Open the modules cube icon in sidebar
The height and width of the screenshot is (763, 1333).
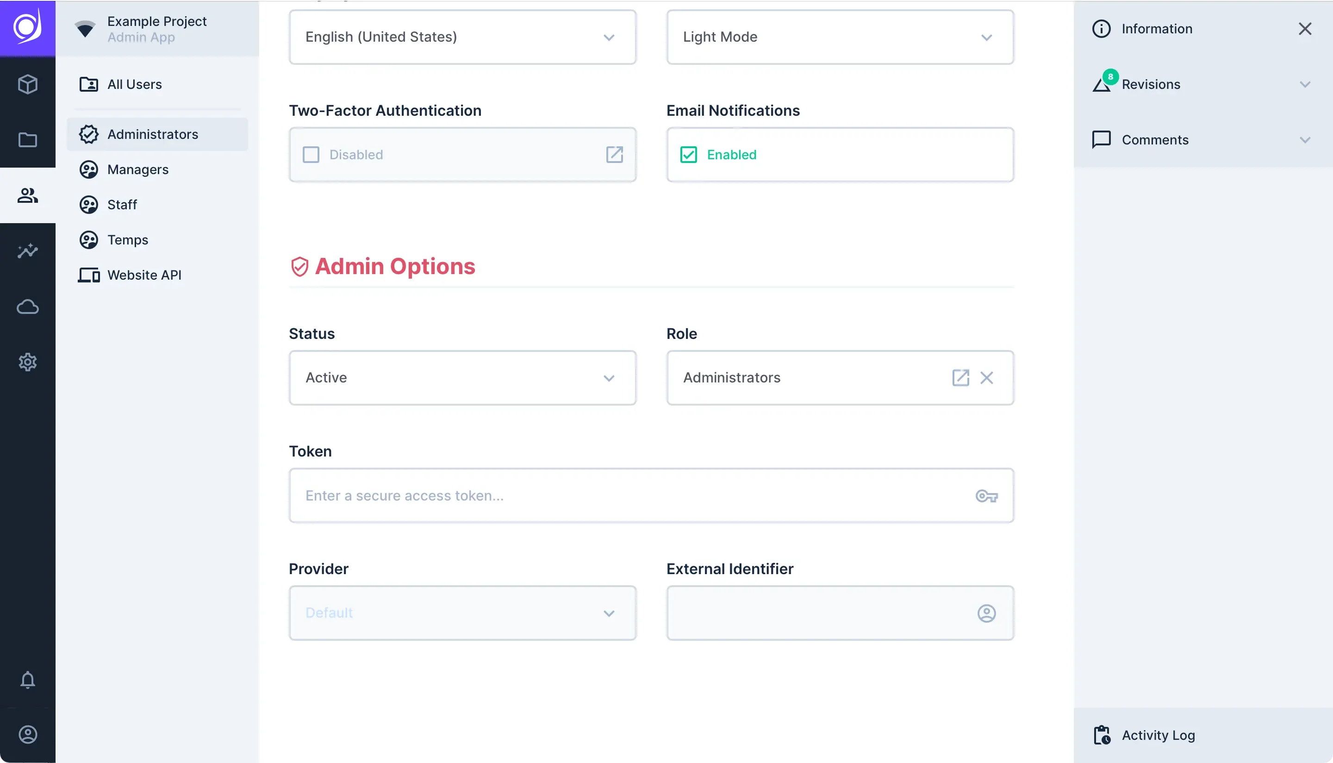27,84
